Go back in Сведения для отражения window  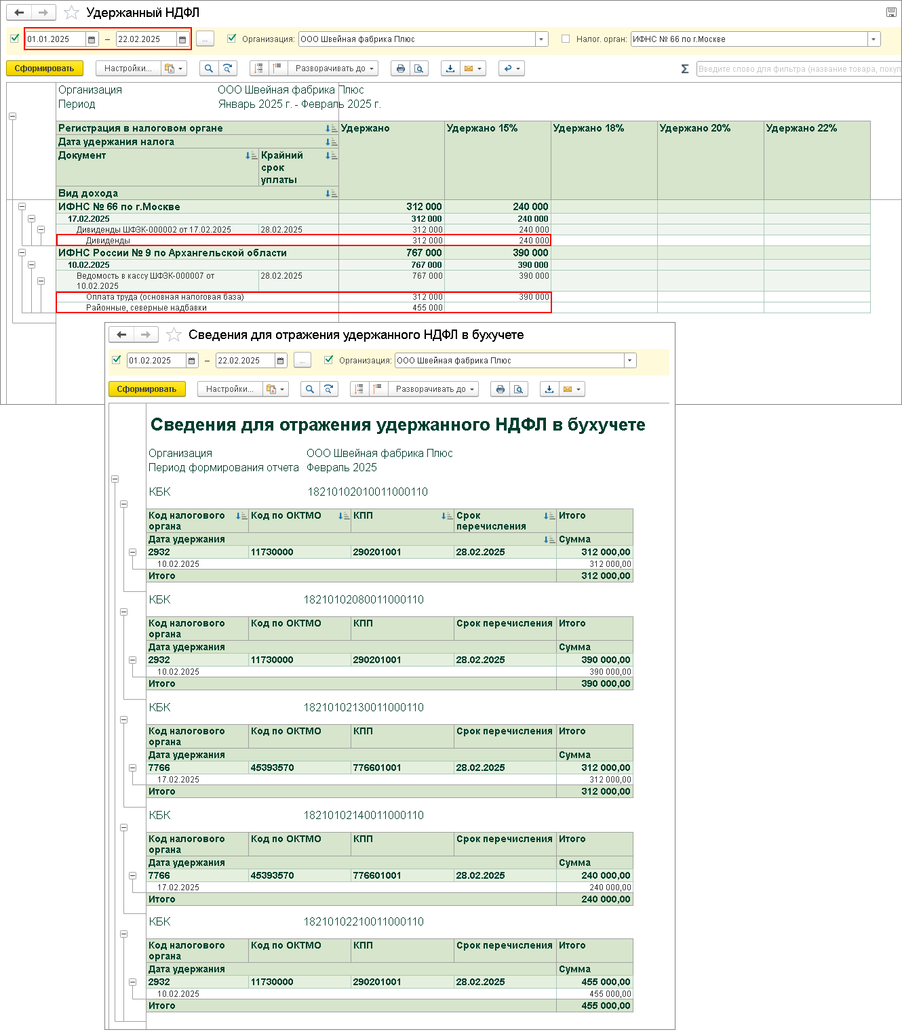(121, 334)
